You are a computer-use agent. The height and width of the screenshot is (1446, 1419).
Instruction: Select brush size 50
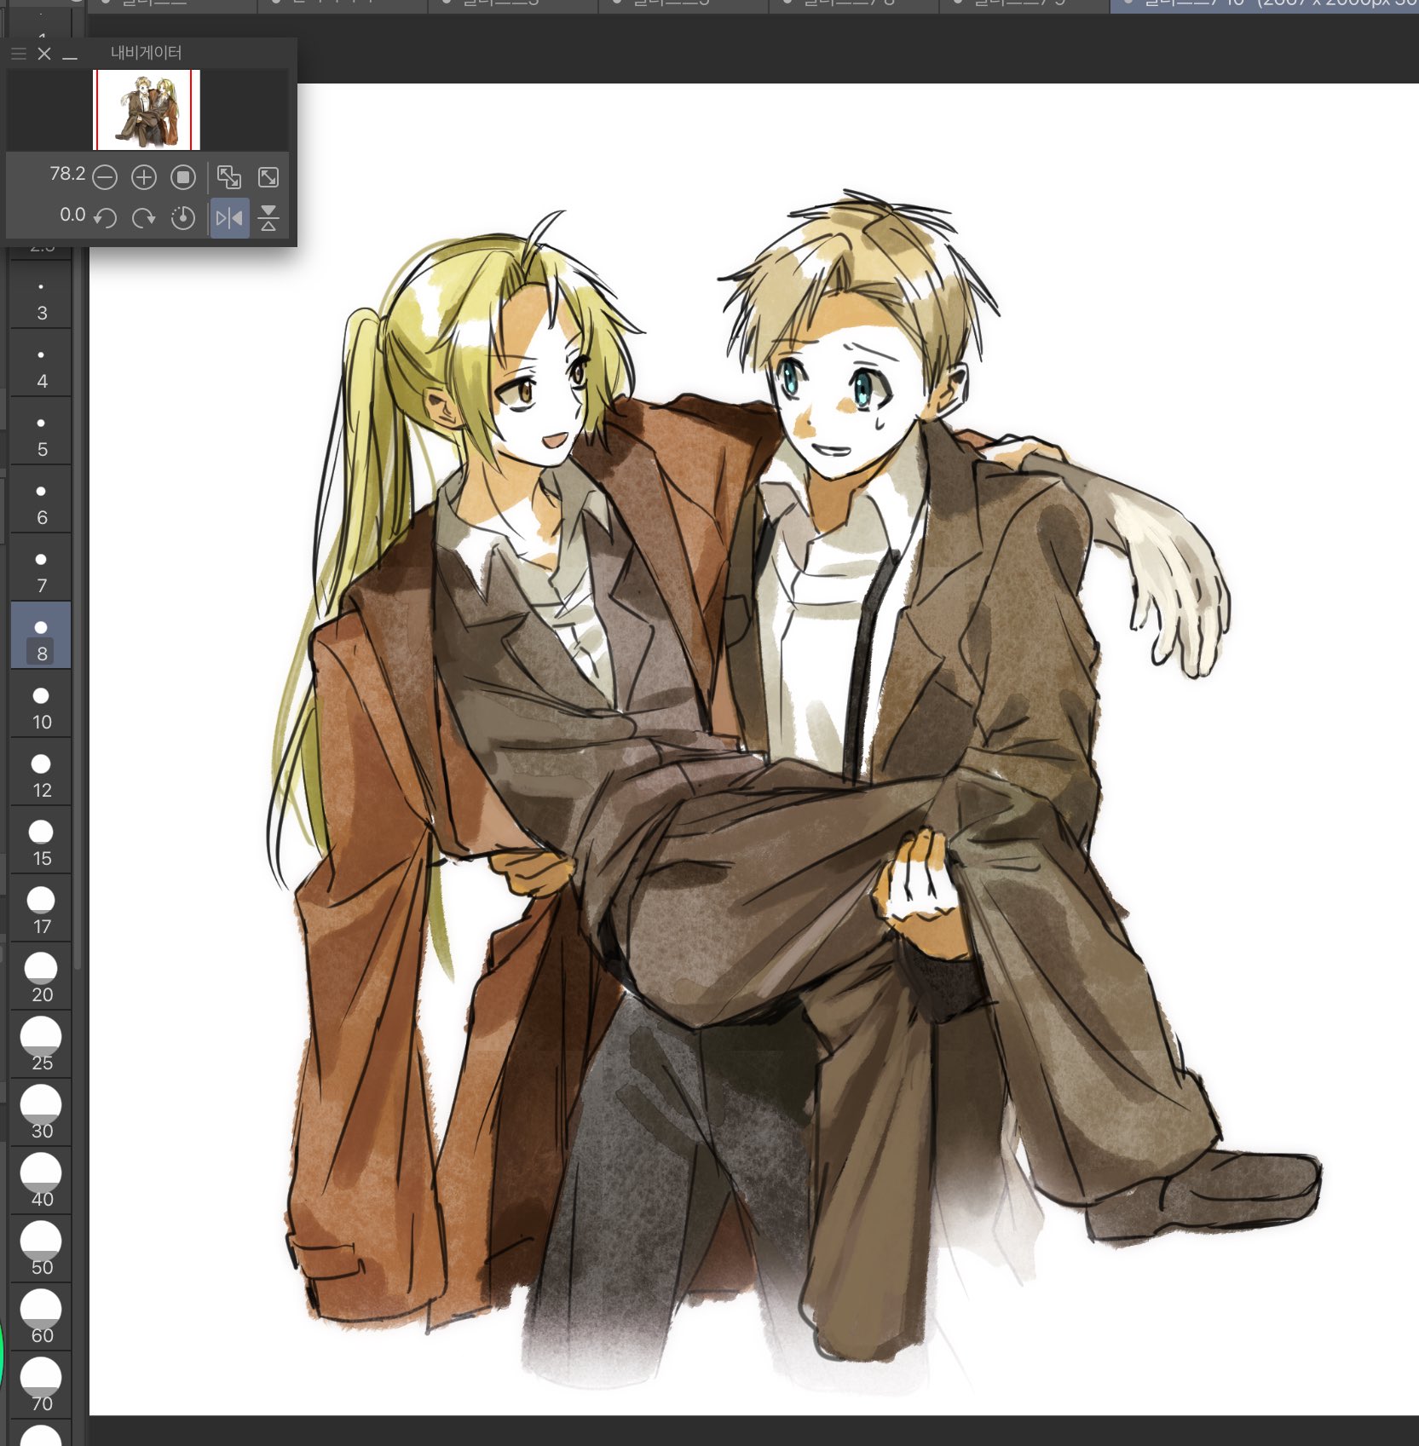[x=41, y=1248]
